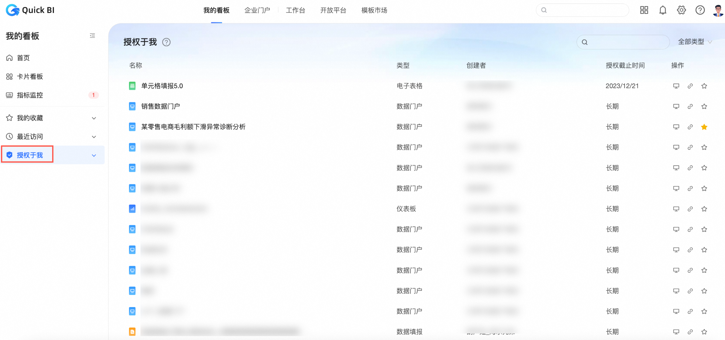Open the notifications bell

[663, 10]
